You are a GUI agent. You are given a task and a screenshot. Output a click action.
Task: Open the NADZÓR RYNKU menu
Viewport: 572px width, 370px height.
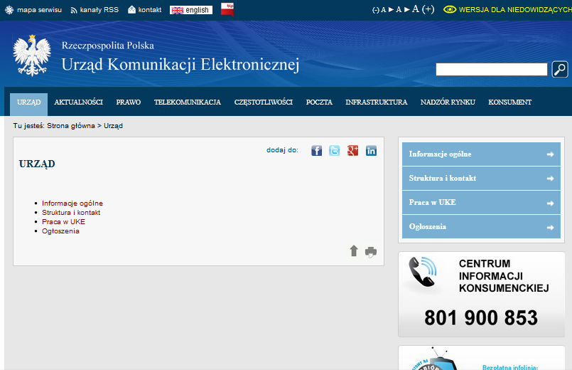pos(448,102)
